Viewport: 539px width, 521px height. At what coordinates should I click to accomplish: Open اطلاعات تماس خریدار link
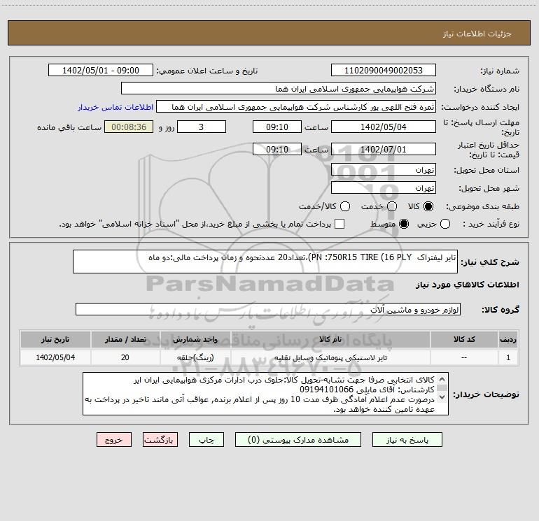pos(115,107)
